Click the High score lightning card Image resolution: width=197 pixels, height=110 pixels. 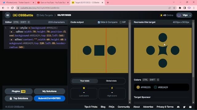pyautogui.click(x=112, y=94)
